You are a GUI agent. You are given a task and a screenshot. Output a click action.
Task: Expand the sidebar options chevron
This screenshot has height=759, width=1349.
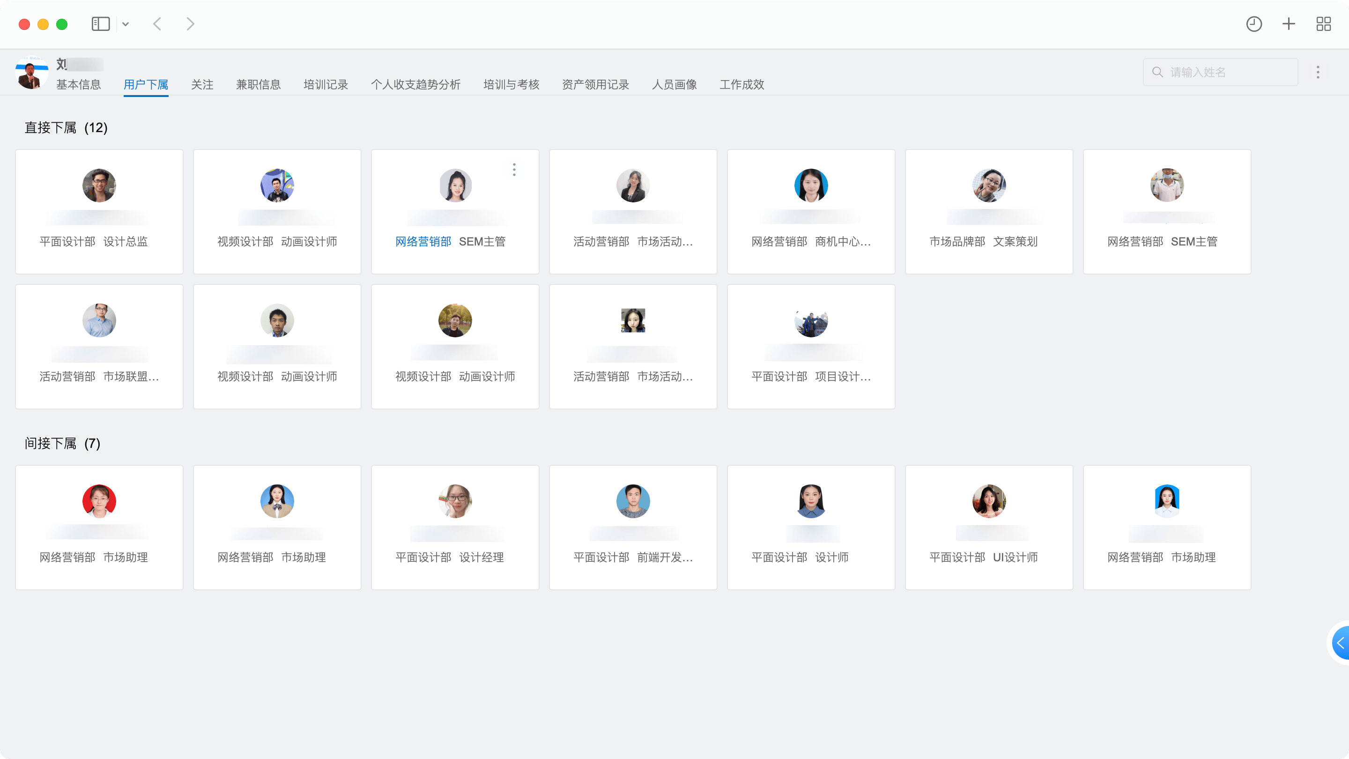pyautogui.click(x=126, y=24)
